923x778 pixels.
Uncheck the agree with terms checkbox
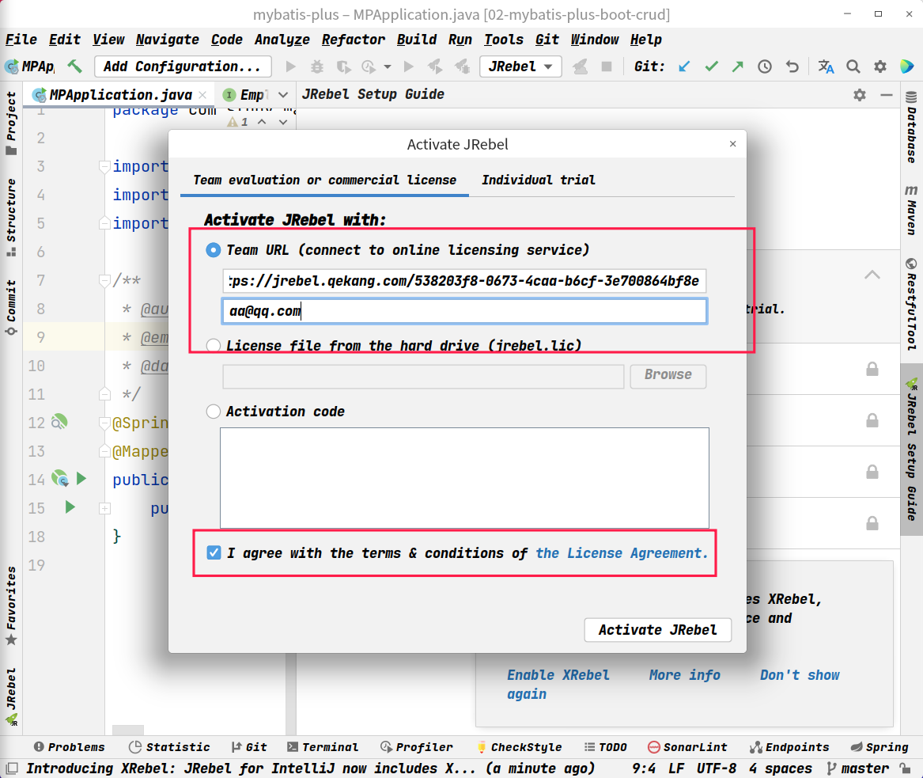click(x=214, y=553)
